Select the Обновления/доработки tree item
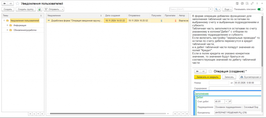 click(25, 30)
